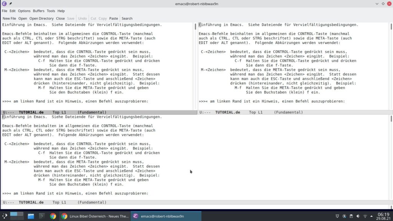This screenshot has width=393, height=221.
Task: Click Open Directory in the toolbar
Action: click(41, 18)
